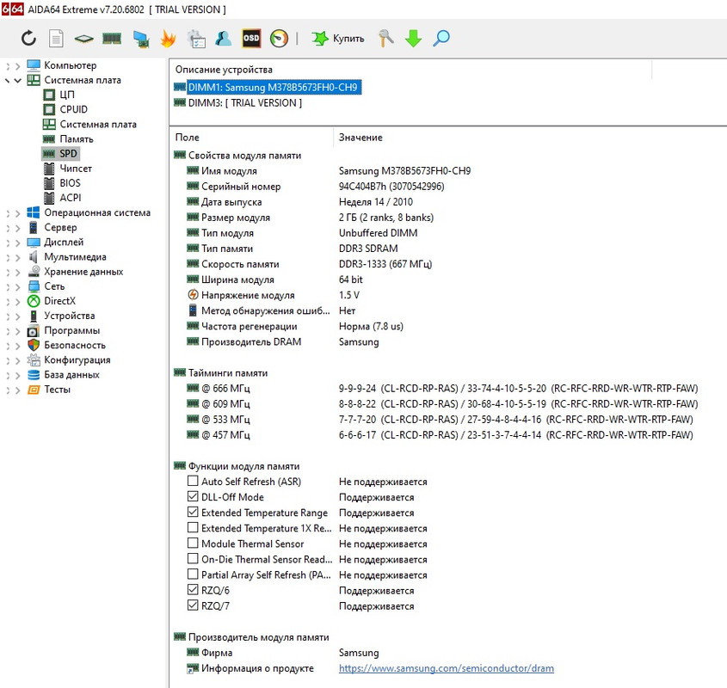Viewport: 727px width, 688px height.
Task: Open the wrench preferences tool icon
Action: point(385,38)
